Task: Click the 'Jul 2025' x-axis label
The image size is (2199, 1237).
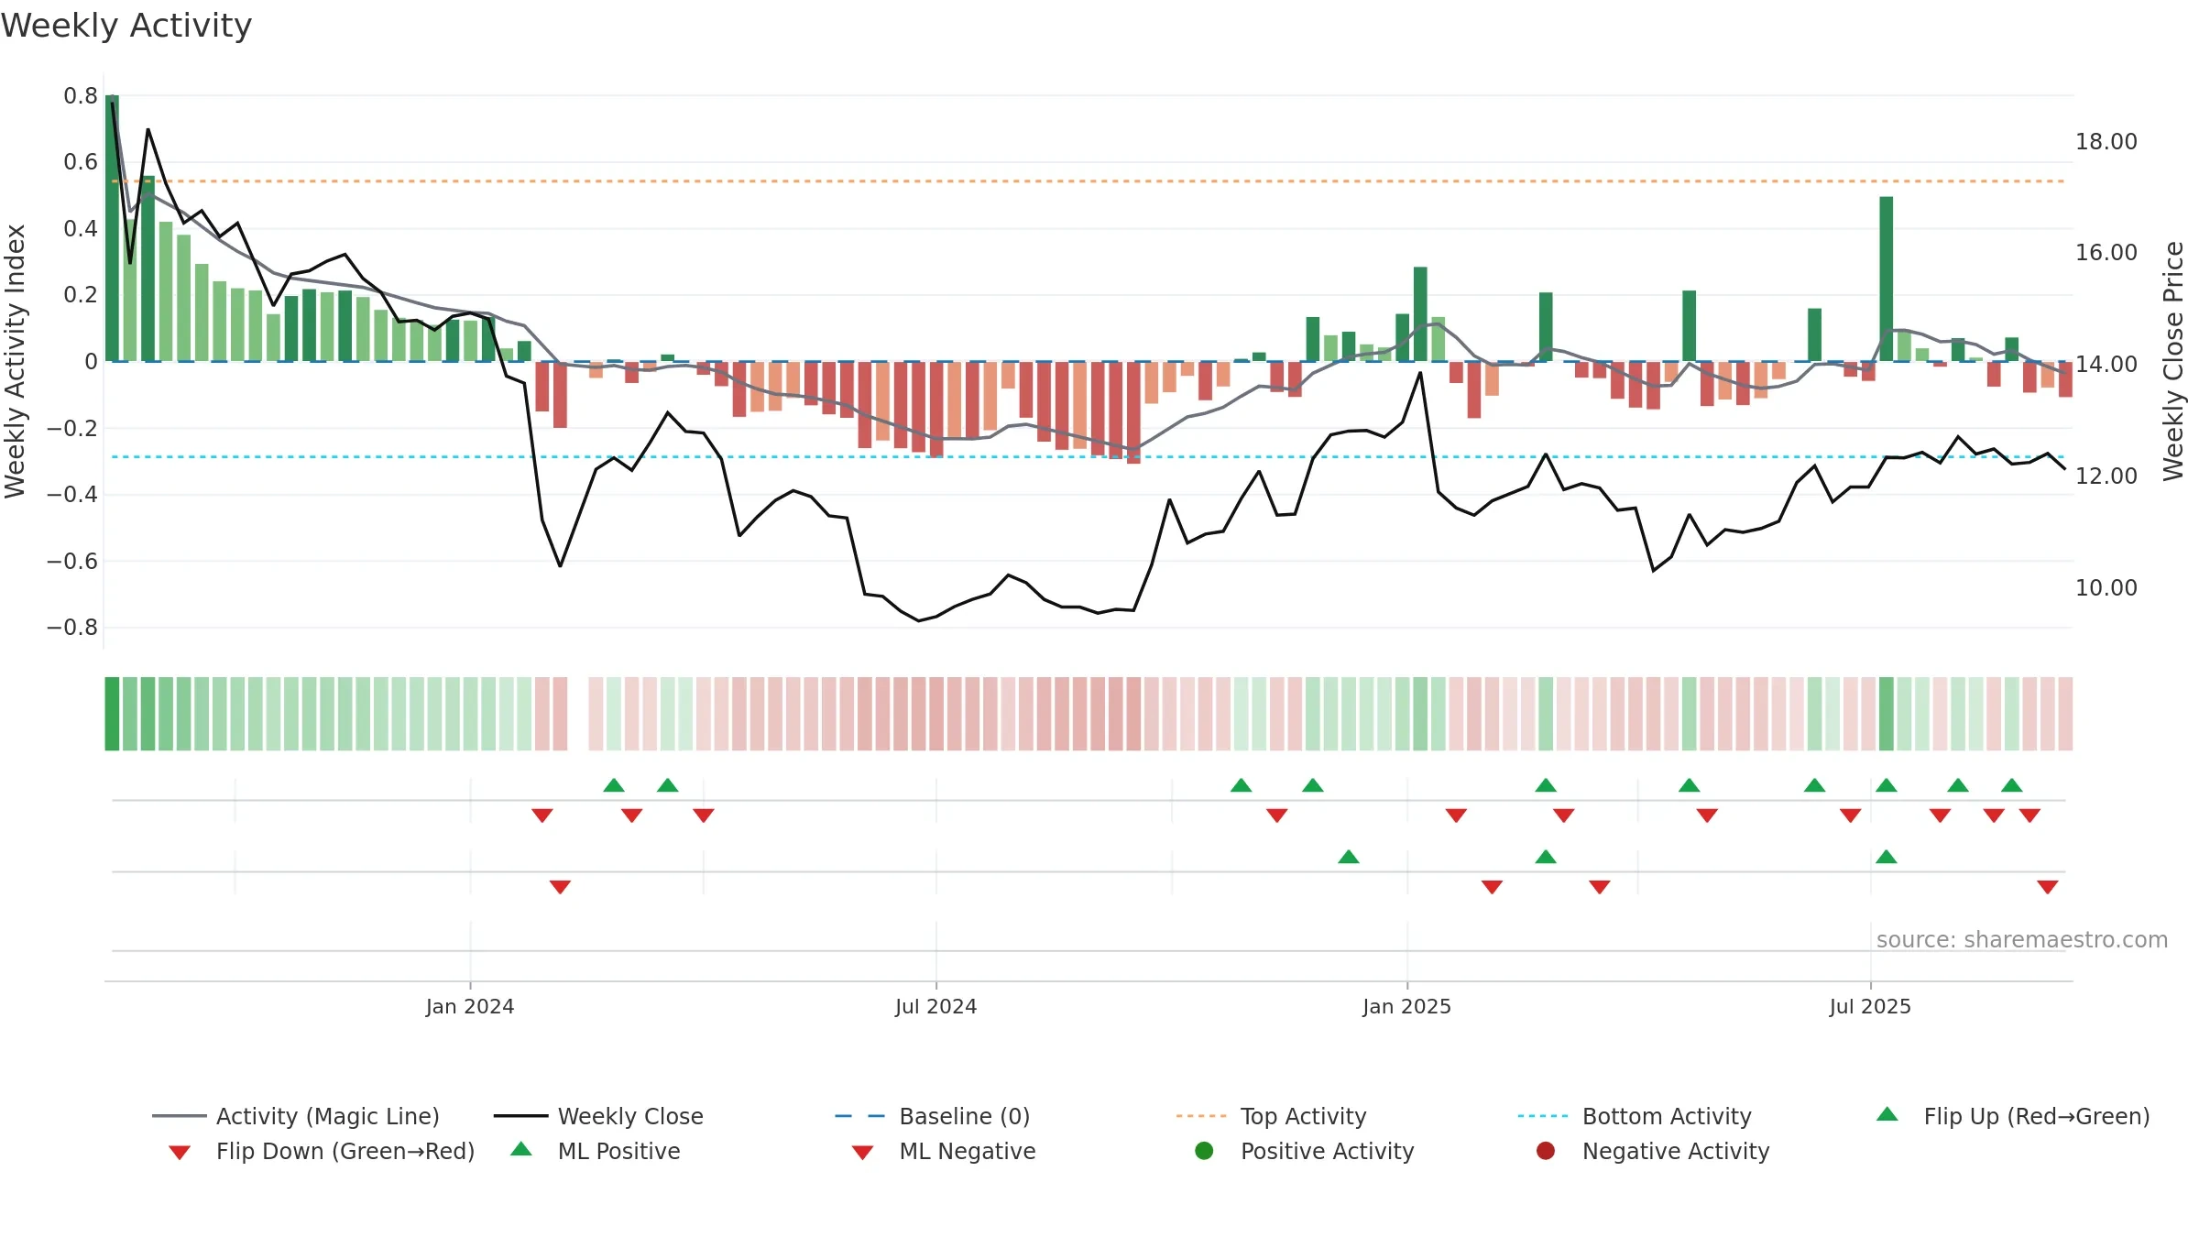Action: (x=1870, y=1007)
